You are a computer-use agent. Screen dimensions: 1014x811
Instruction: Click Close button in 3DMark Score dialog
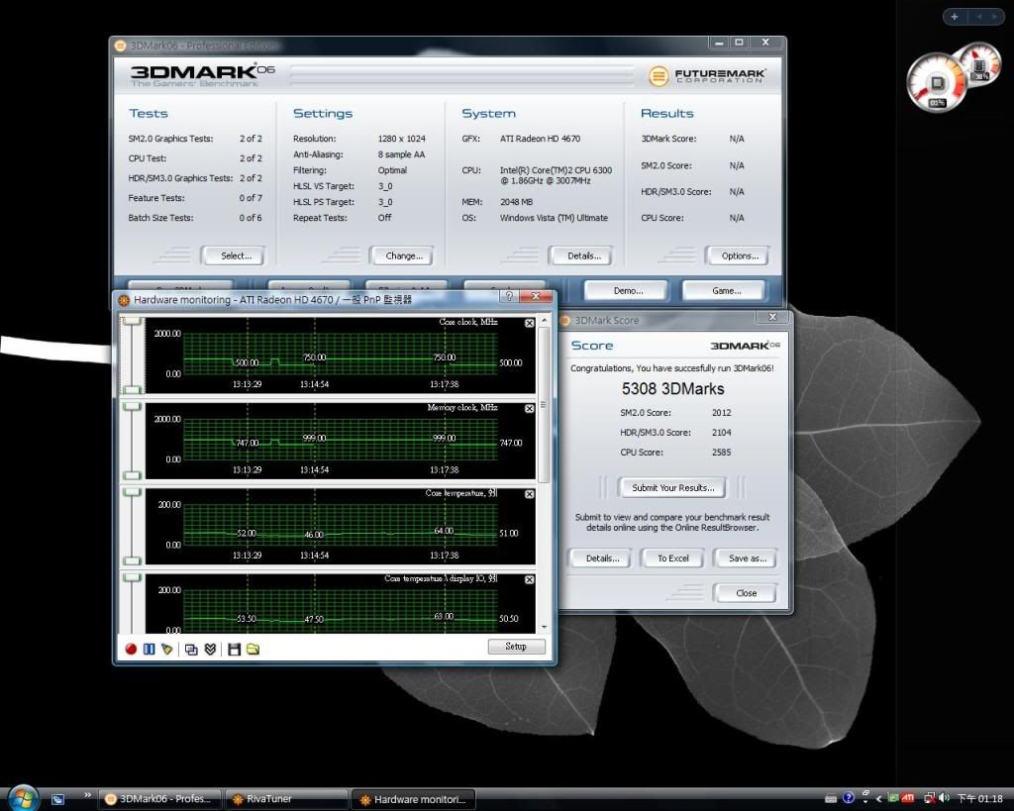[745, 593]
